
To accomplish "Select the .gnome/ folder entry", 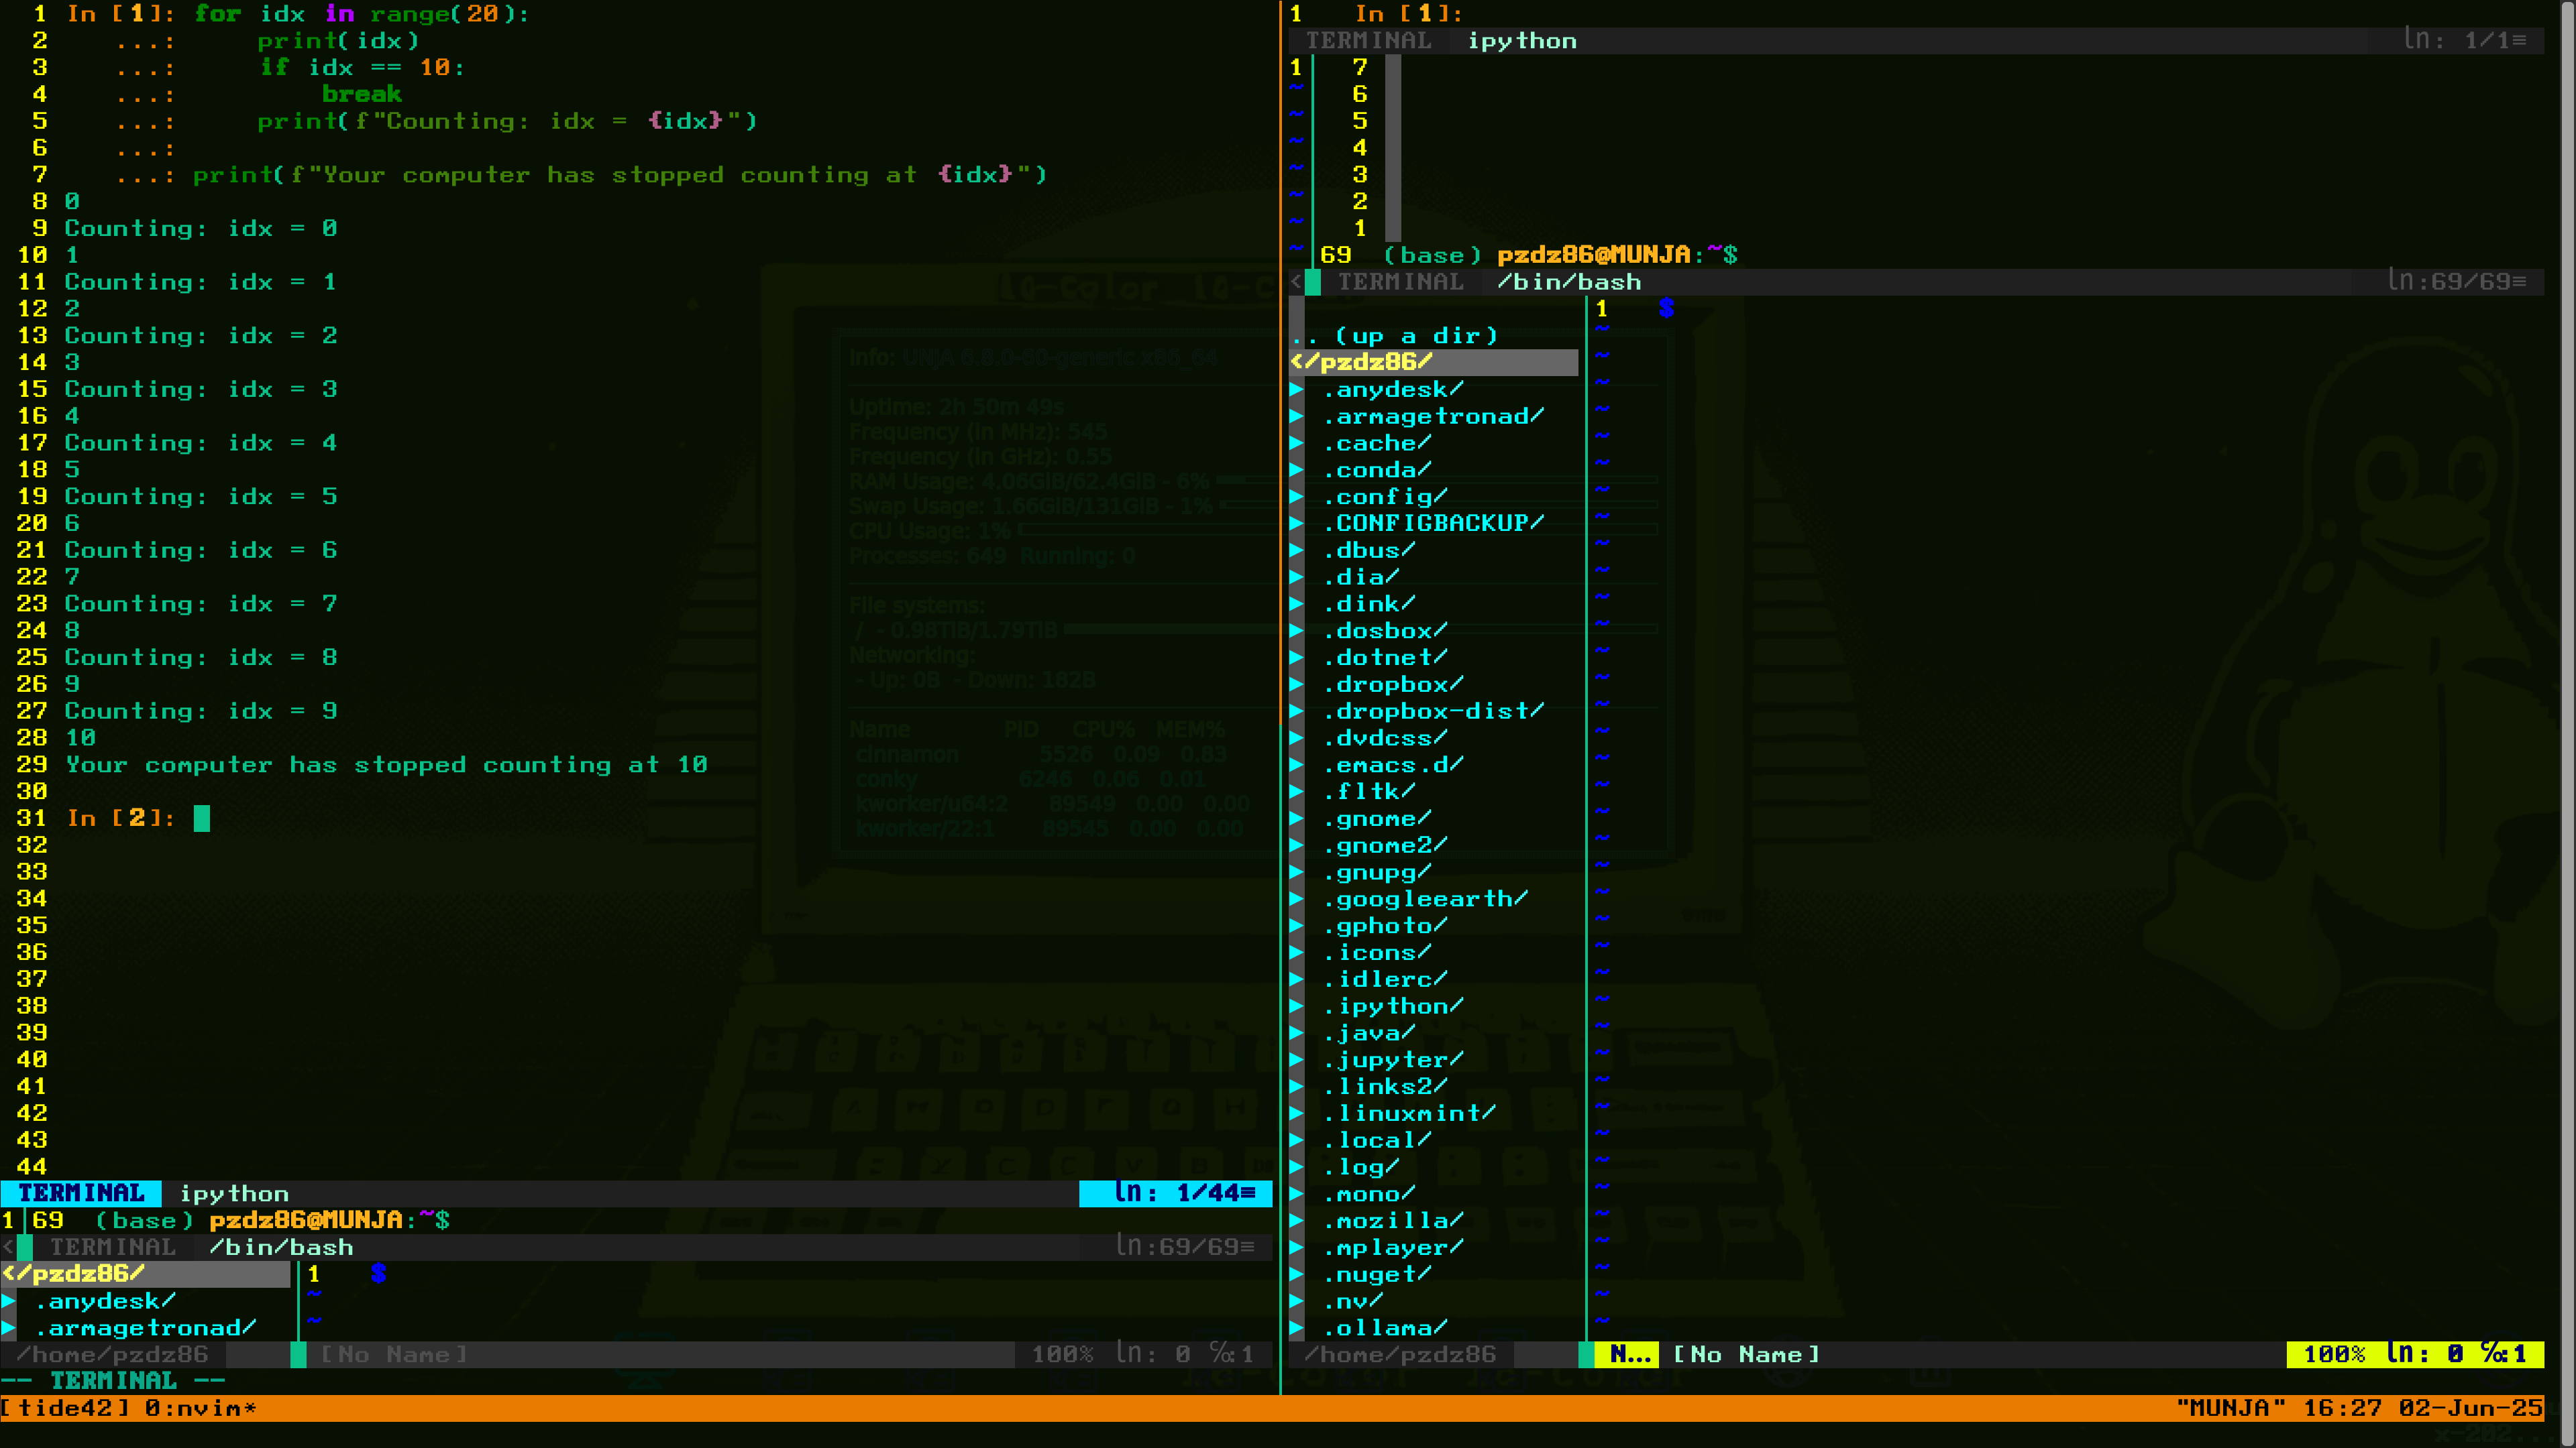I will pos(1377,819).
